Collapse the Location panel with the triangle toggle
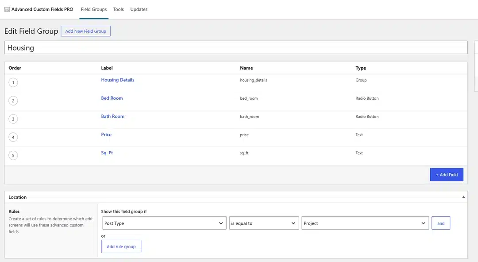The image size is (478, 262). 463,197
